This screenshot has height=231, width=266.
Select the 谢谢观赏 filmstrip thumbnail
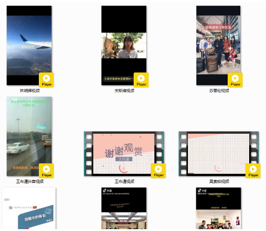124,154
